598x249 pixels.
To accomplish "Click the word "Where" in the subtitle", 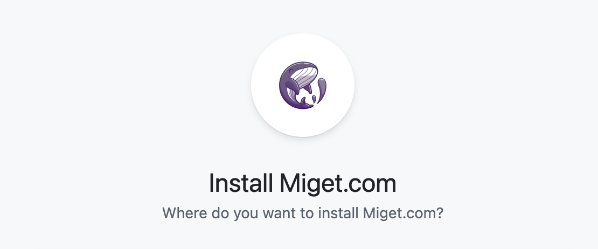I will coord(185,213).
